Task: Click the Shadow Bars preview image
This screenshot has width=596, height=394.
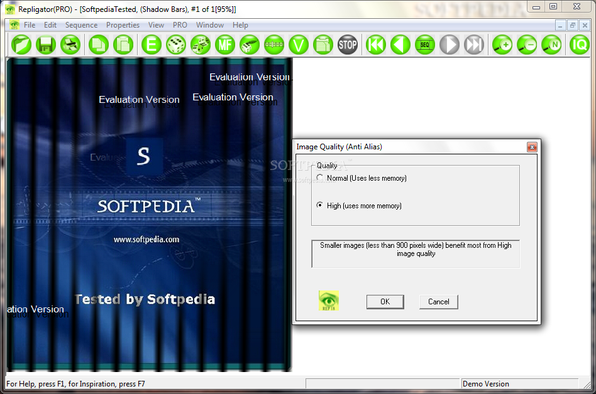Action: (150, 215)
